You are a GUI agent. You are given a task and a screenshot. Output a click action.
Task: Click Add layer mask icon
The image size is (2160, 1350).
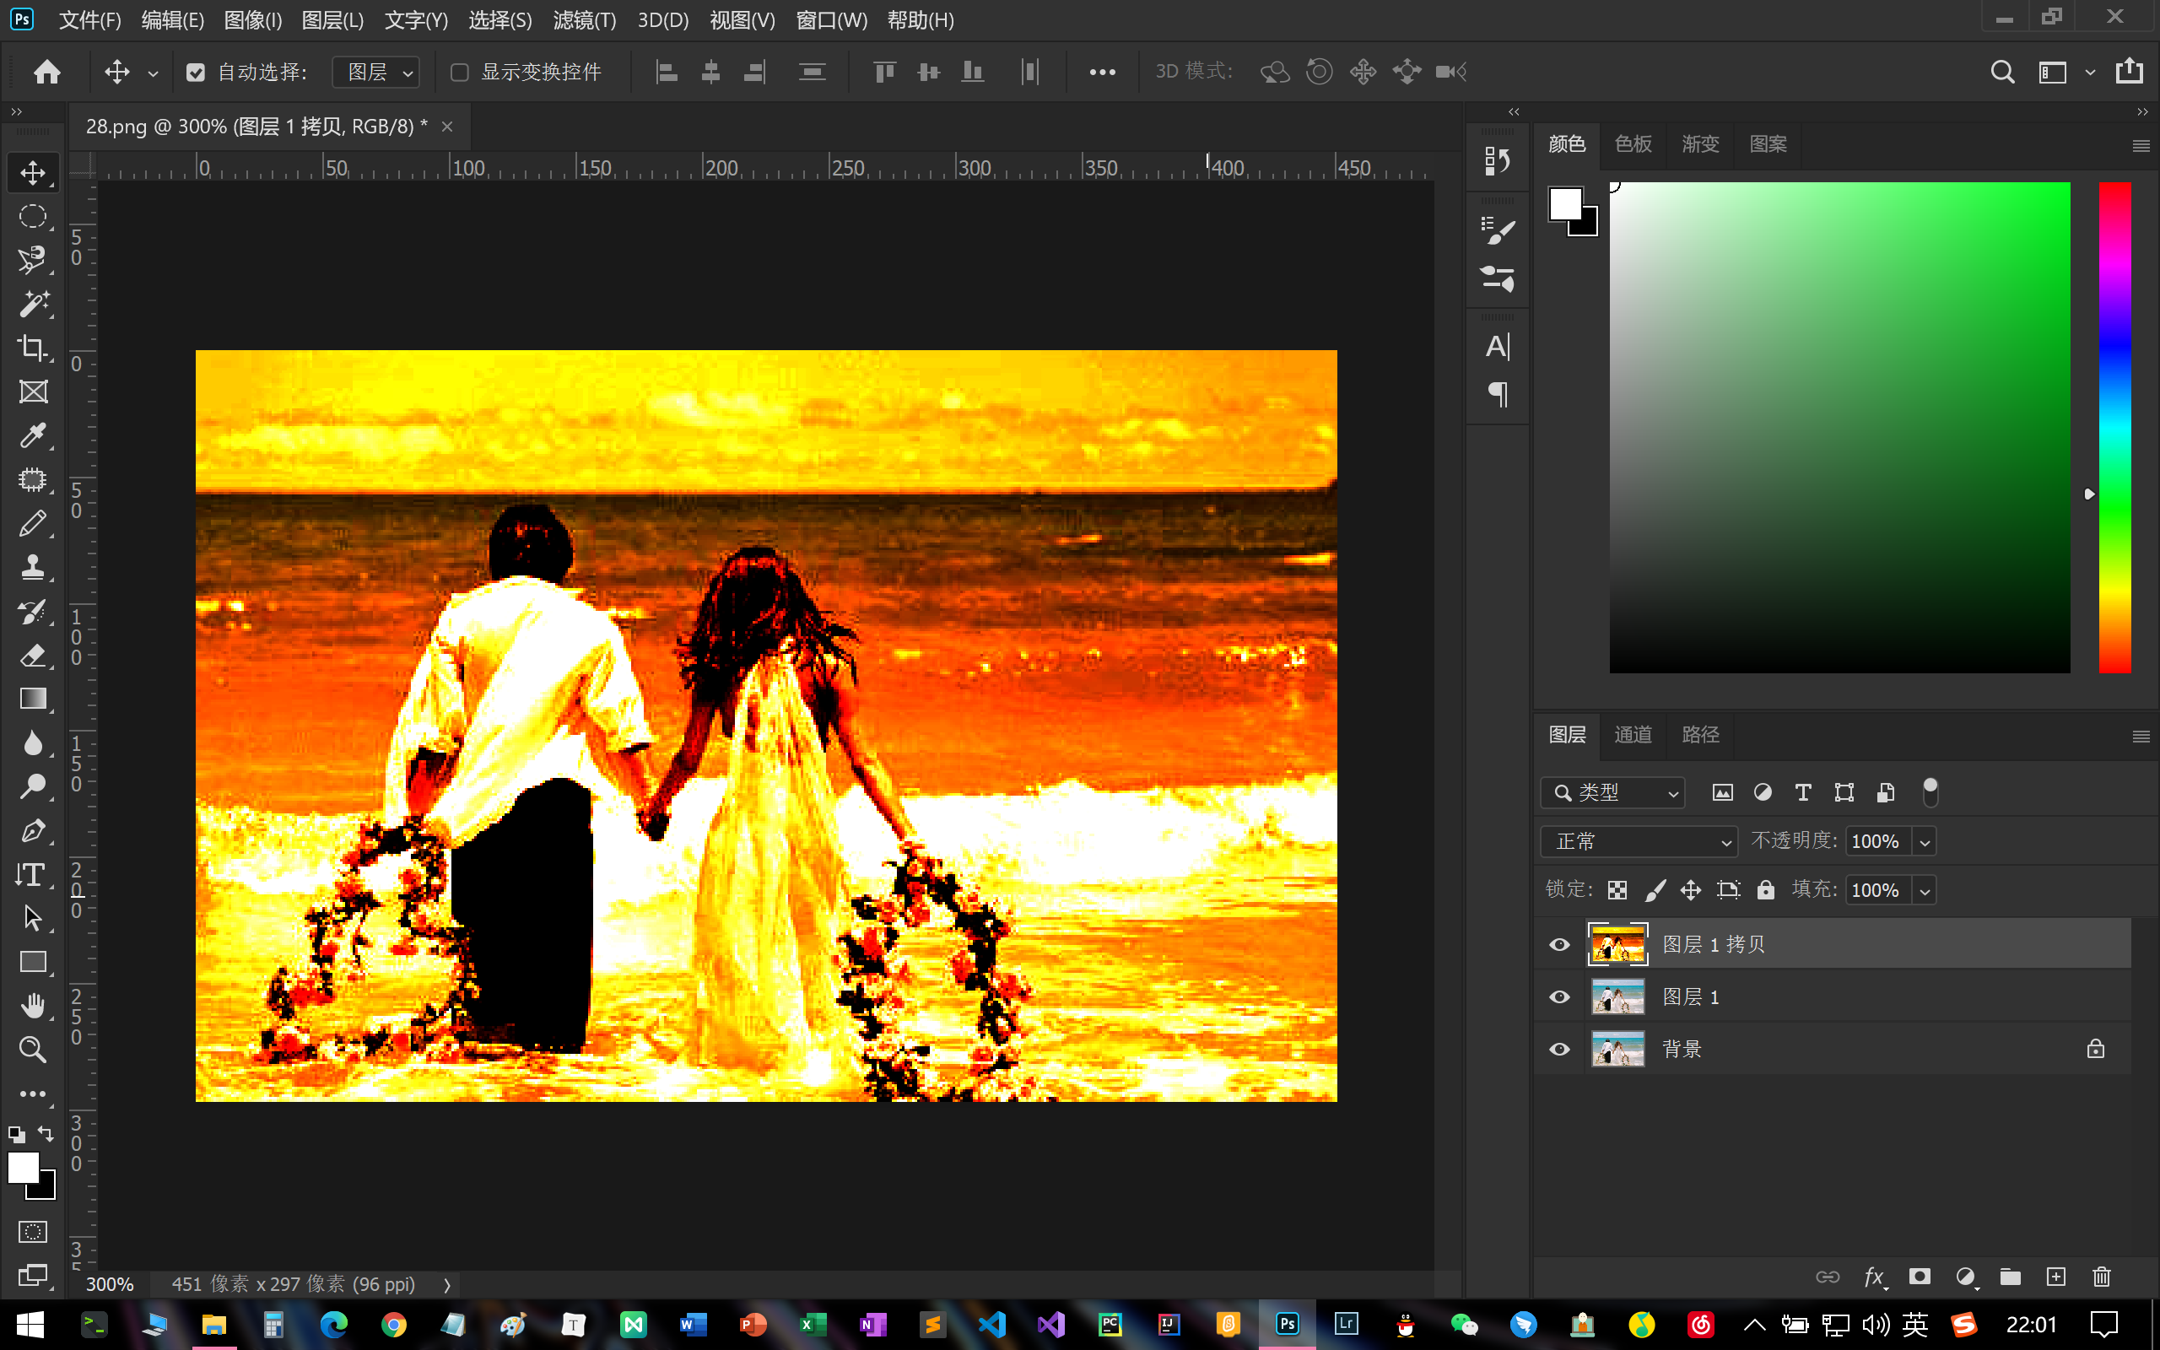pos(1919,1277)
